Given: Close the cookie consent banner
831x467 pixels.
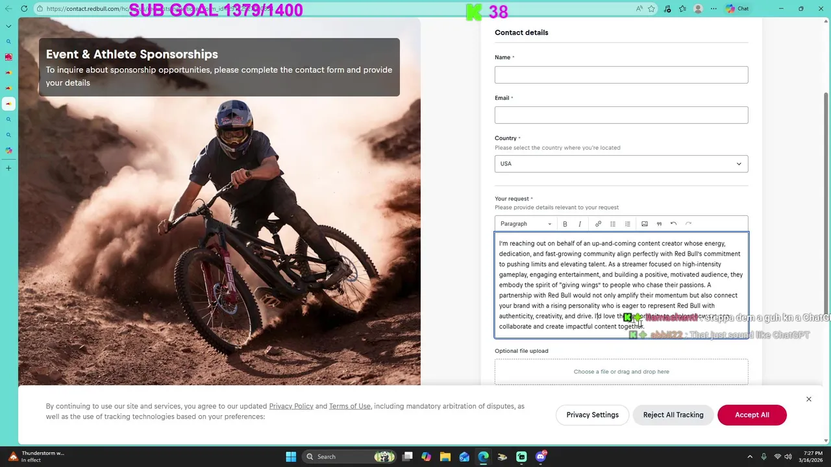Looking at the screenshot, I should 809,399.
